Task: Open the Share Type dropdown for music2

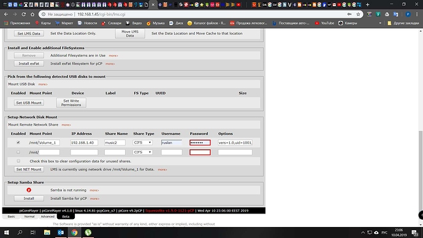Action: click(143, 142)
